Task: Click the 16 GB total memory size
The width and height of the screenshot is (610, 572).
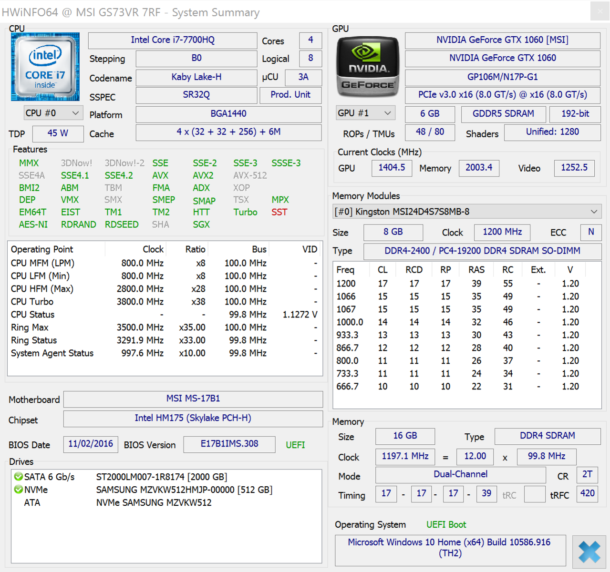Action: [405, 436]
